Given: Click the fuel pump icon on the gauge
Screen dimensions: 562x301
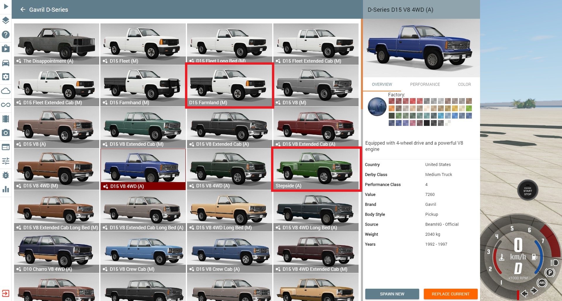Looking at the screenshot, I should click(534, 257).
